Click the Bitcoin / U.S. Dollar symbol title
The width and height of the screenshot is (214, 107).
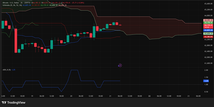tap(11, 3)
